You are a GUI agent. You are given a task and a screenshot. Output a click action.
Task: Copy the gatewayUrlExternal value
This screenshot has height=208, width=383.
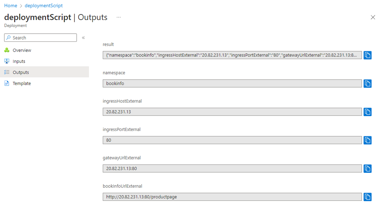click(x=367, y=169)
